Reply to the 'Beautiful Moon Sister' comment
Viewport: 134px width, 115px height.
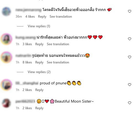(39, 108)
